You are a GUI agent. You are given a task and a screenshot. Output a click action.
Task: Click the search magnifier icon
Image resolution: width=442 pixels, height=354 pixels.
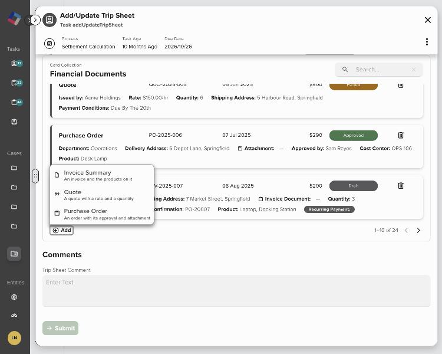coord(345,70)
